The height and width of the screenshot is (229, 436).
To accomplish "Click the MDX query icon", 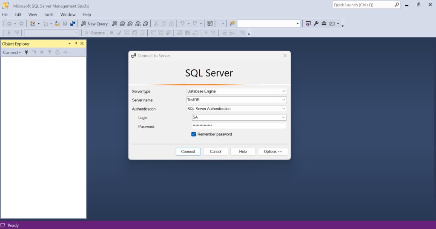I will point(122,24).
